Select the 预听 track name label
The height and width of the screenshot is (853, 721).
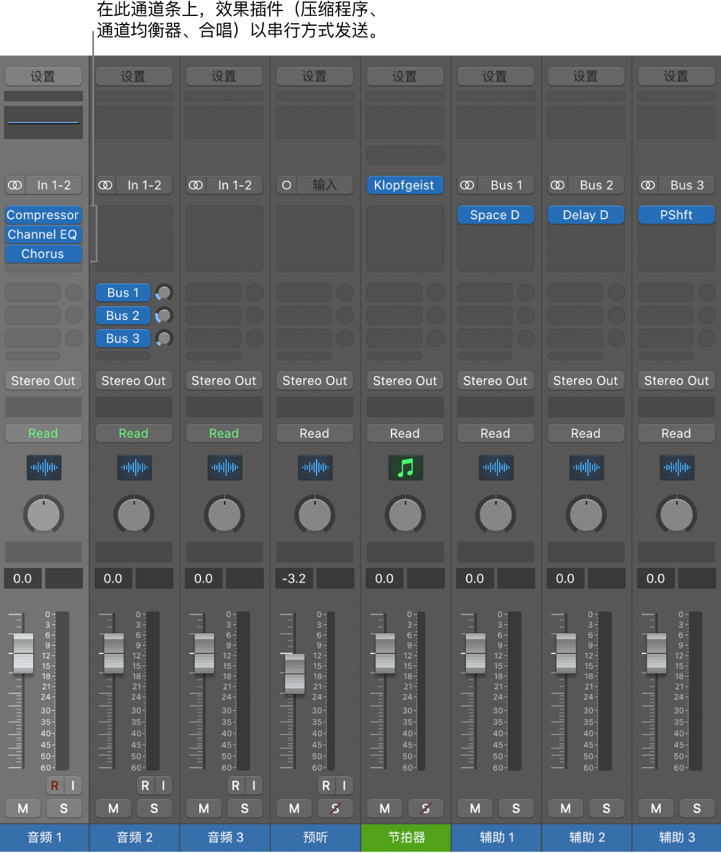pos(315,838)
